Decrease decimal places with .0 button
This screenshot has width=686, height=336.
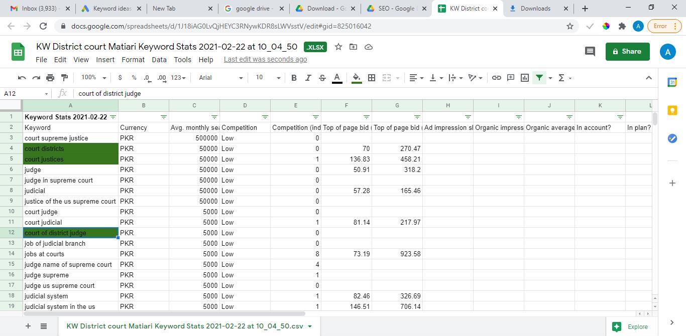click(x=147, y=78)
